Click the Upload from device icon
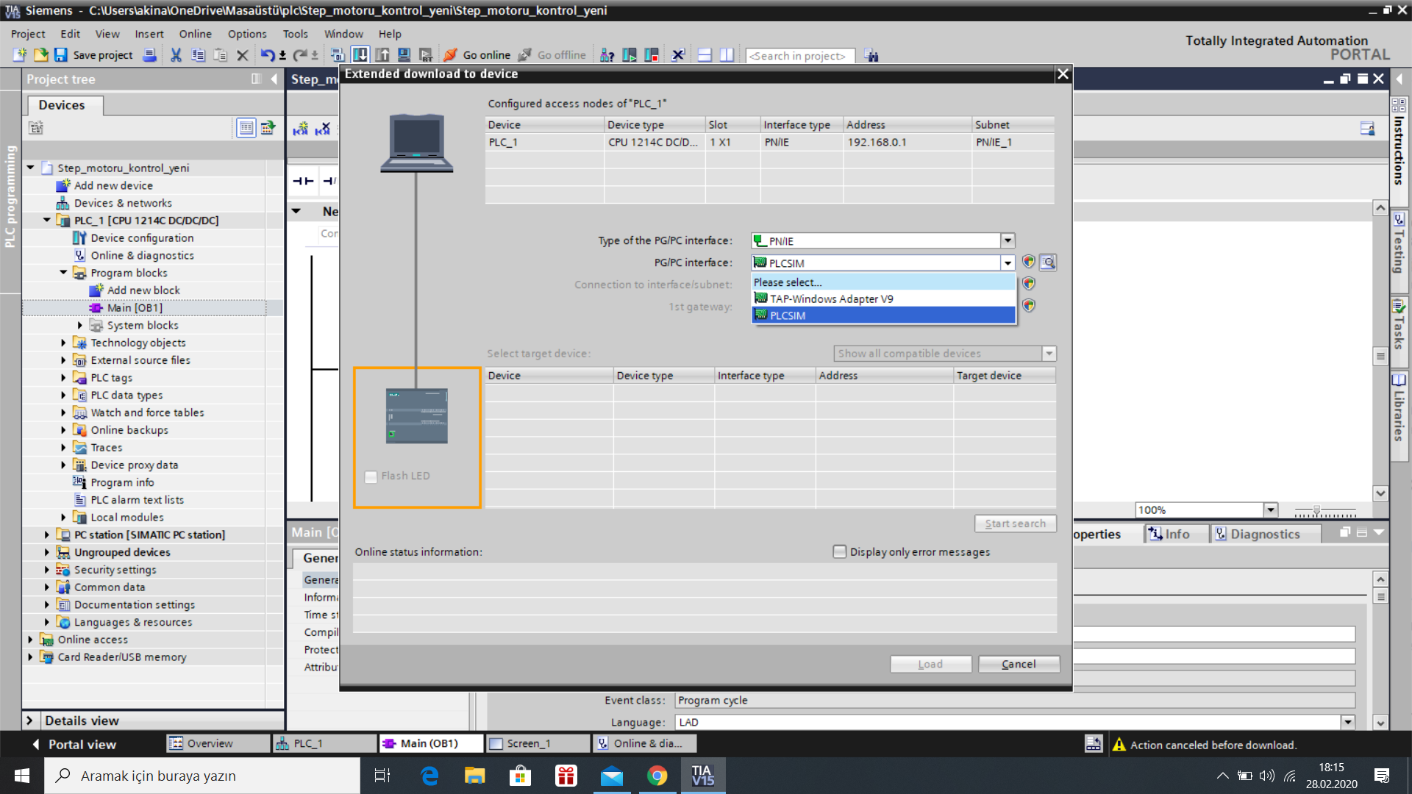Screen dimensions: 1412x794 coord(382,55)
